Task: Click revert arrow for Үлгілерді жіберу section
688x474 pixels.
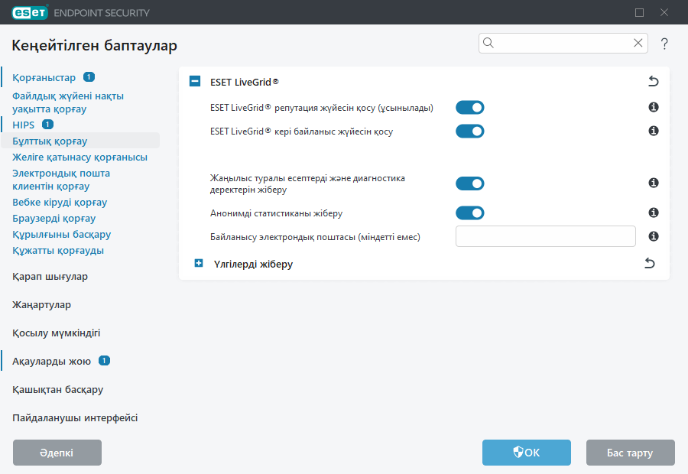Action: [649, 263]
